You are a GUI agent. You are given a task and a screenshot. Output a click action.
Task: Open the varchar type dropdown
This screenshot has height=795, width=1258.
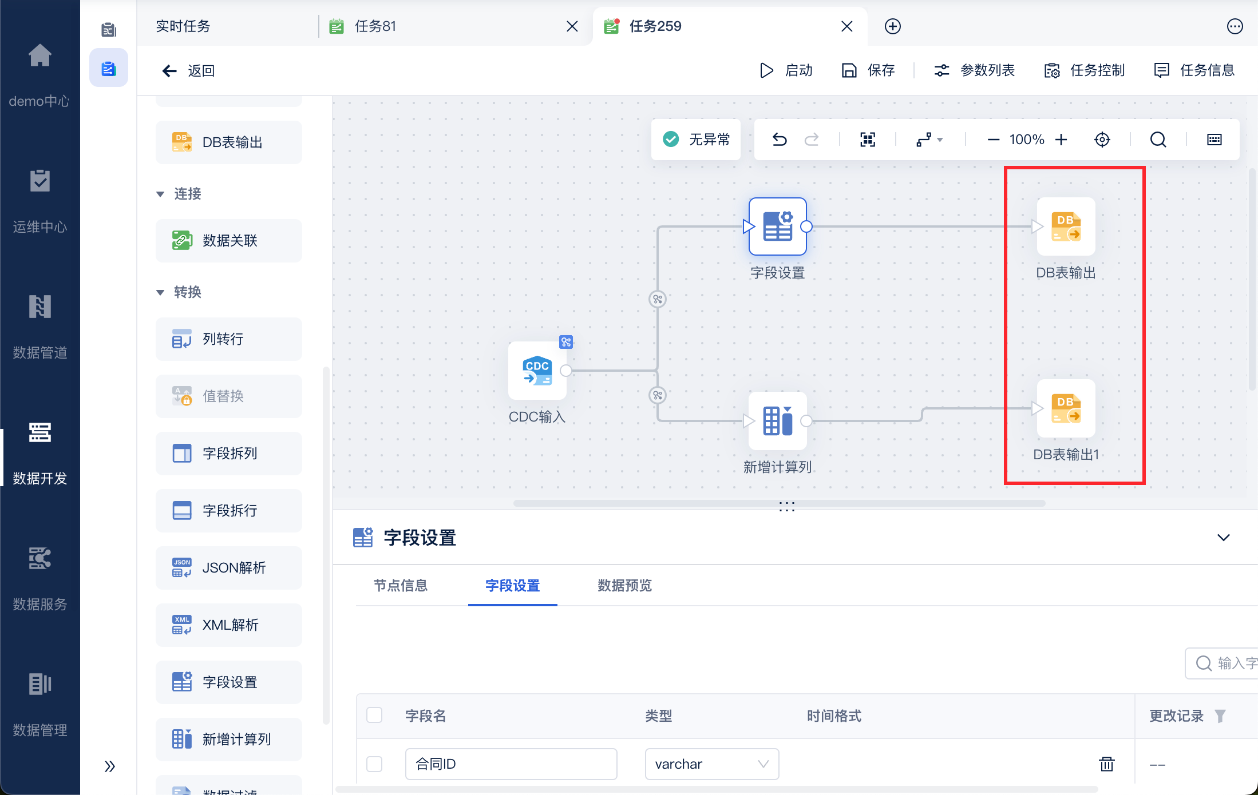pos(711,764)
